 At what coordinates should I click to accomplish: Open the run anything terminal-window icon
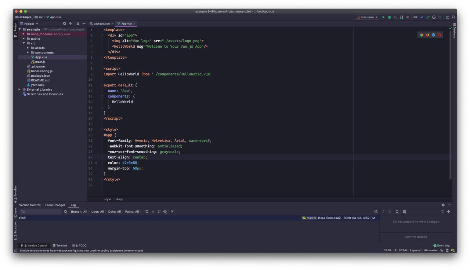tap(448, 17)
